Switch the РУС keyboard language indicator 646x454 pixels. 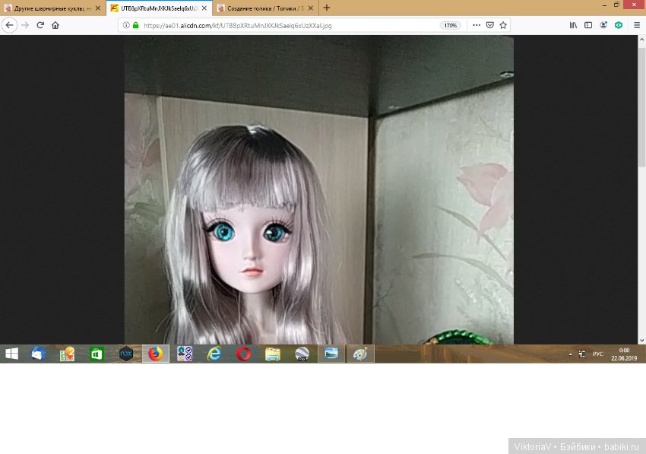click(x=598, y=354)
